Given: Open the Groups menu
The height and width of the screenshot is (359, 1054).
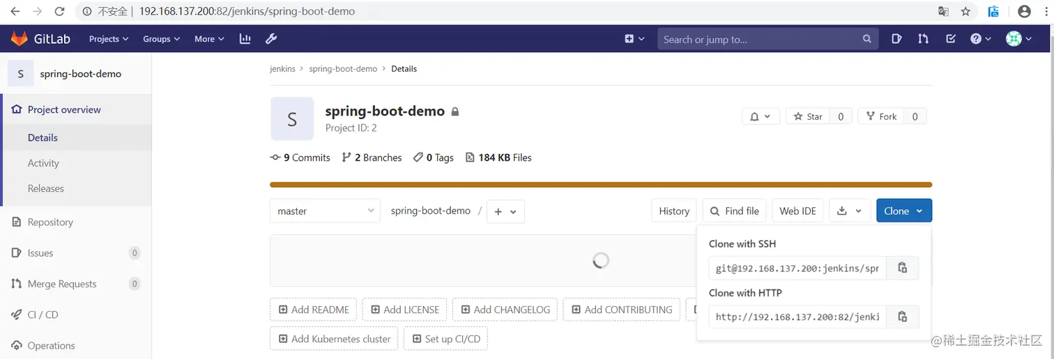Looking at the screenshot, I should (x=162, y=39).
